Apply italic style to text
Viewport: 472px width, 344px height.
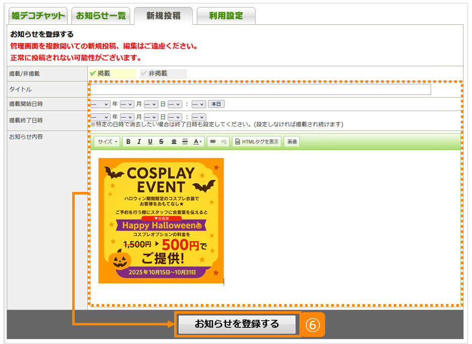coord(139,142)
